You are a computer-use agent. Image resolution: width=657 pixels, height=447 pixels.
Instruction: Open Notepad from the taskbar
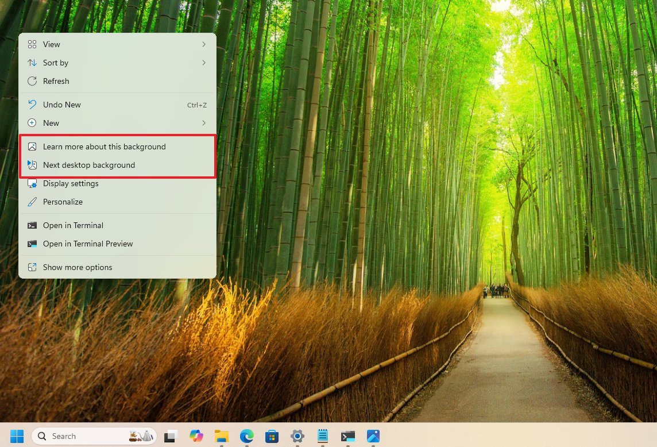(322, 436)
